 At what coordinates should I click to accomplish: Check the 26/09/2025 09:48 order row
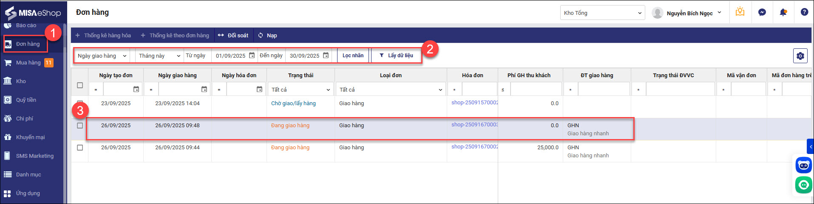pyautogui.click(x=80, y=126)
